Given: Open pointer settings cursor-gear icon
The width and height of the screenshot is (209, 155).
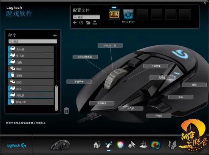Looking at the screenshot, I should (132, 145).
